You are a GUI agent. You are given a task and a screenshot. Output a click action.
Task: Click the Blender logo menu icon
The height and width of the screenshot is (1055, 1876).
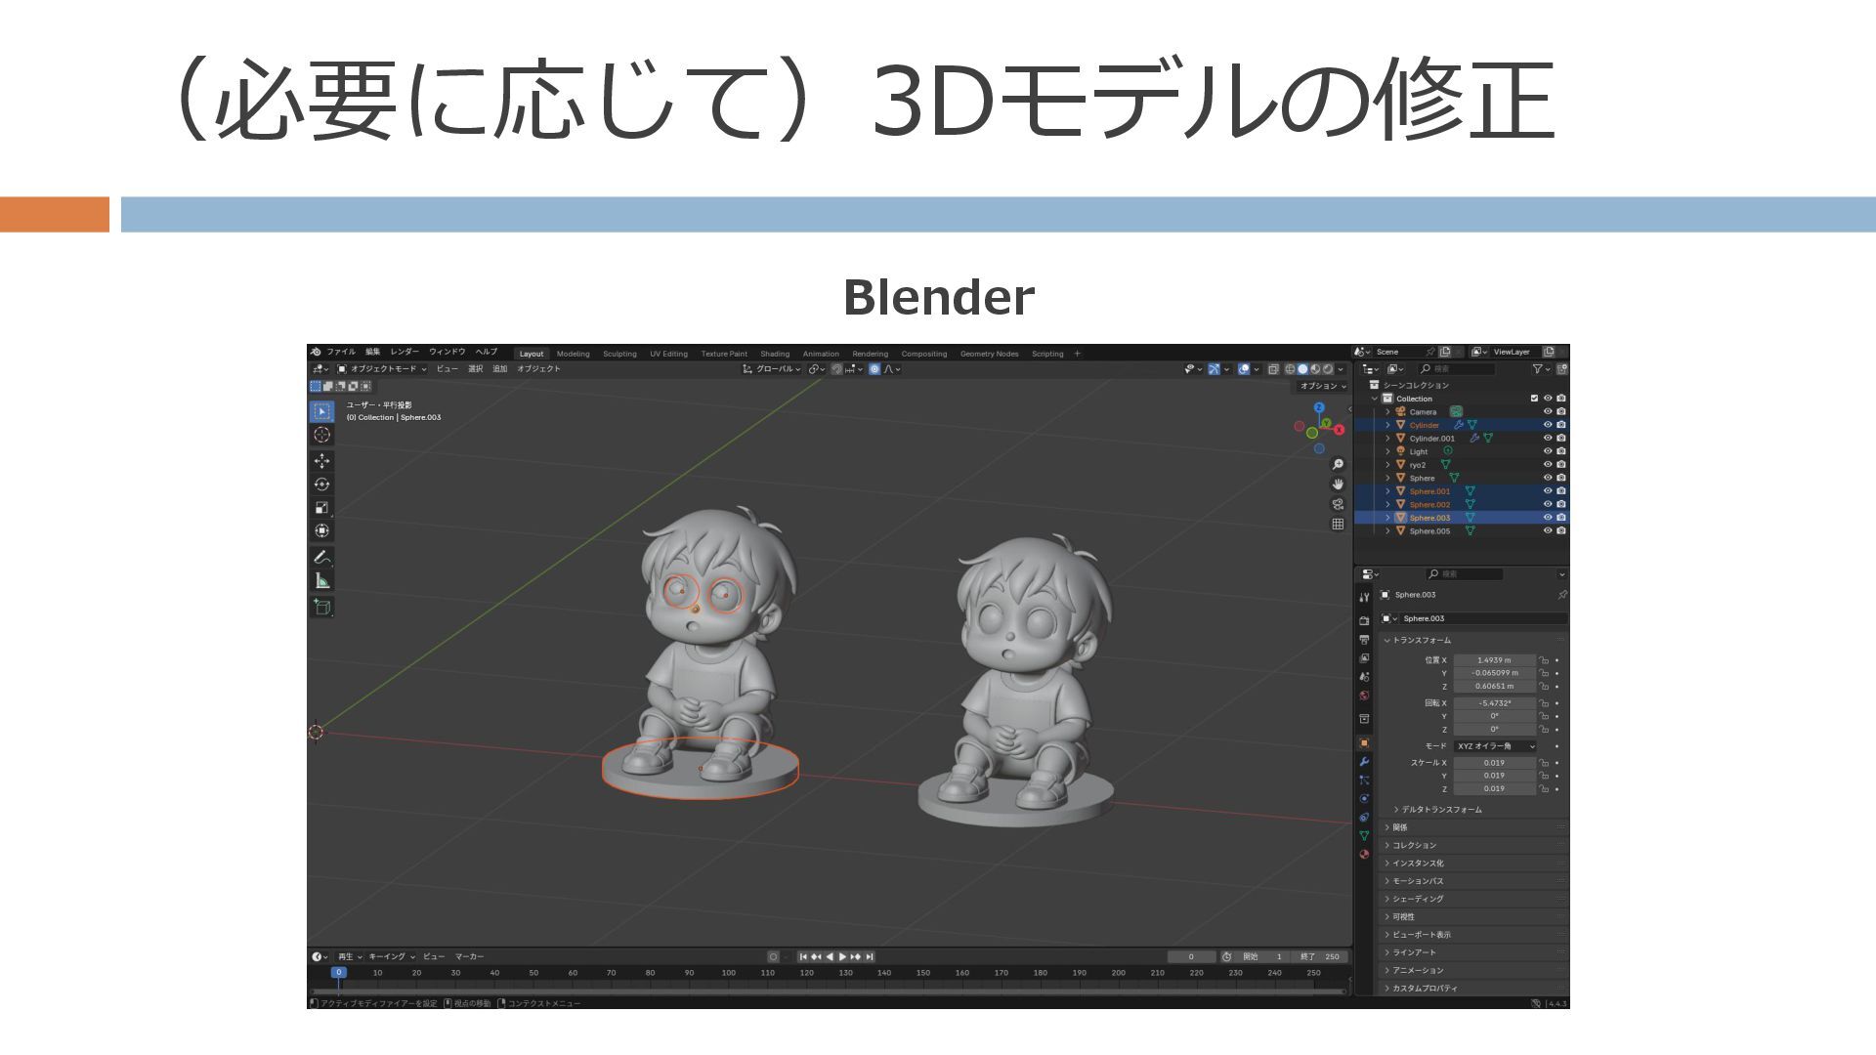point(316,353)
